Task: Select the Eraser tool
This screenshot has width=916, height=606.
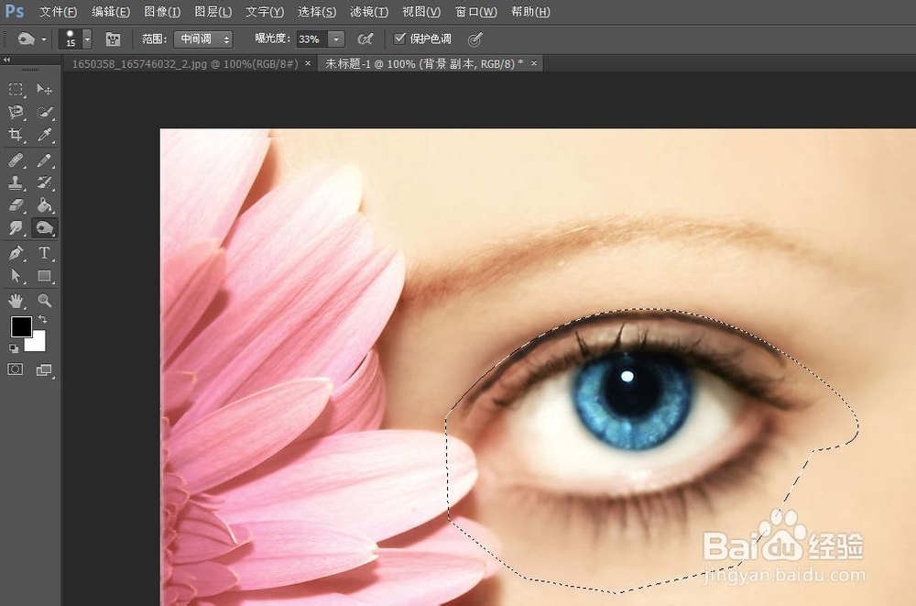Action: tap(15, 205)
